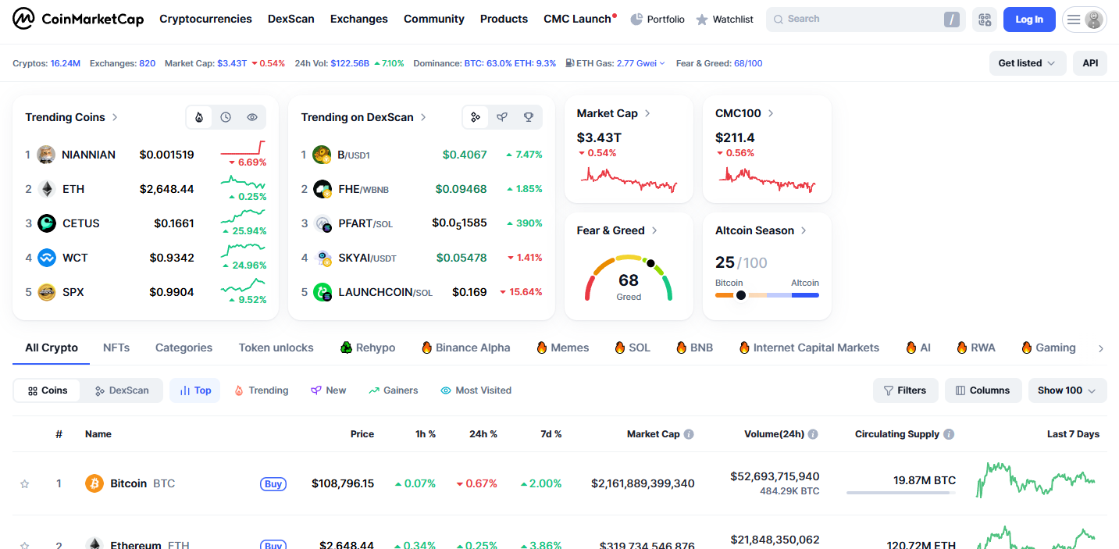Viewport: 1119px width, 549px height.
Task: Click the Bitcoin orange logo in table
Action: pyautogui.click(x=94, y=483)
